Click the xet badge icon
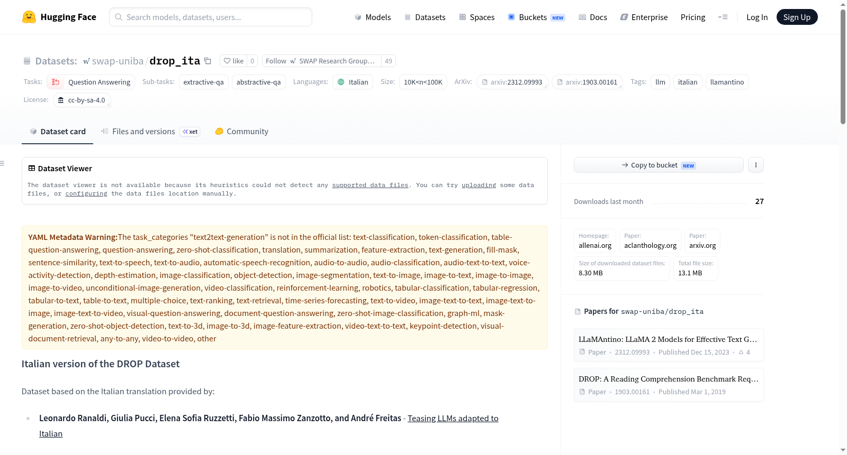The image size is (847, 455). point(190,132)
